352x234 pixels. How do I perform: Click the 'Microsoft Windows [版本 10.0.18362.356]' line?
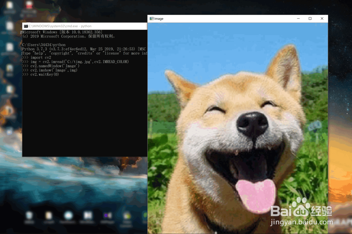pos(62,32)
